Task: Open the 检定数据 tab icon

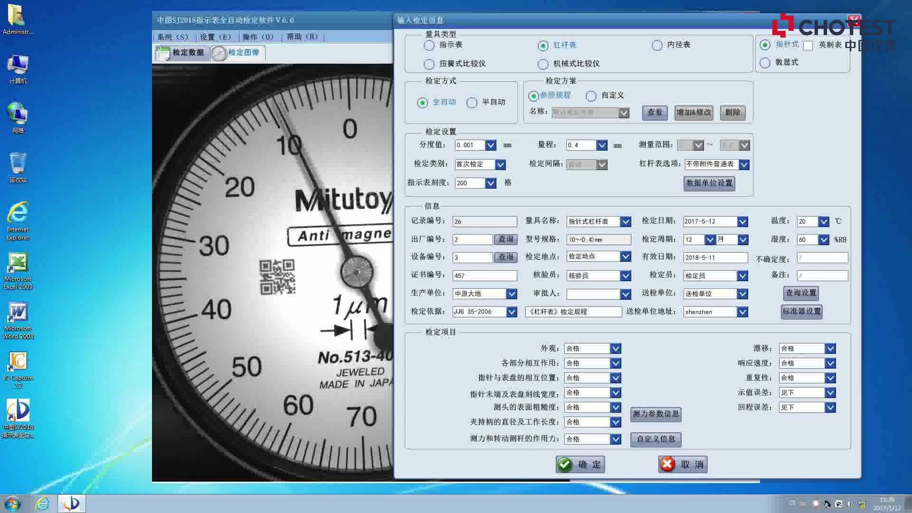Action: click(x=163, y=53)
